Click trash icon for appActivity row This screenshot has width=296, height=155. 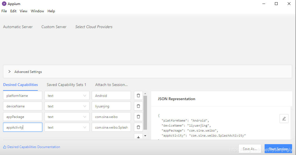pos(138,127)
